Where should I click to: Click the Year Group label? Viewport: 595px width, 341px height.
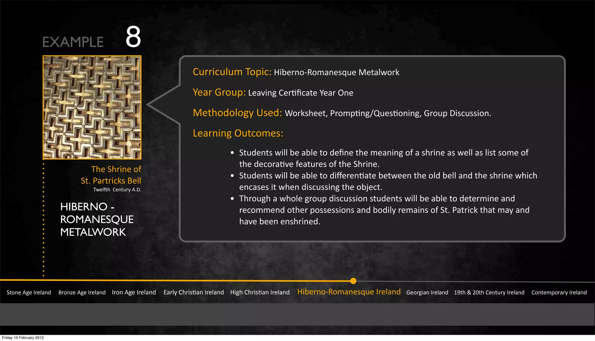click(219, 92)
